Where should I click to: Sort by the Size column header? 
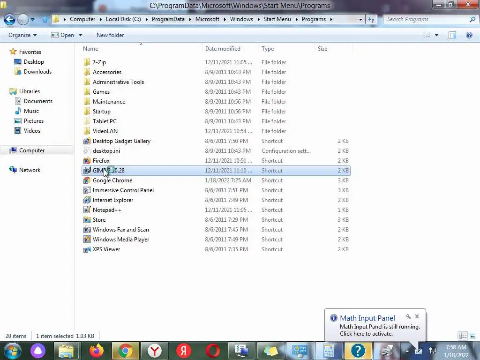click(322, 49)
